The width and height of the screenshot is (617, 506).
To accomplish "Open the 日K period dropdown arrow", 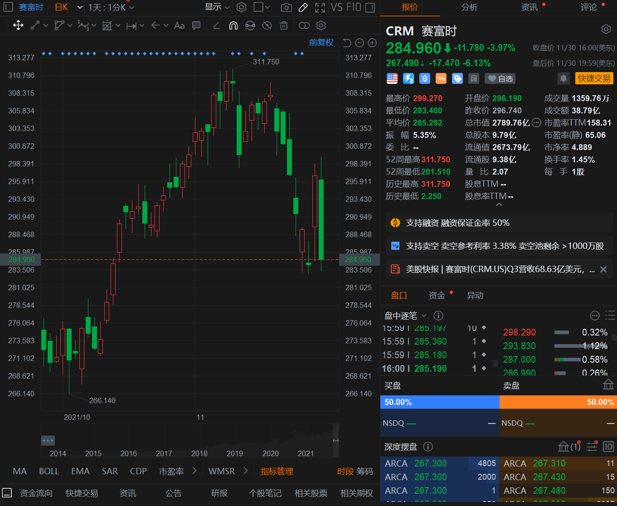I will [x=80, y=7].
